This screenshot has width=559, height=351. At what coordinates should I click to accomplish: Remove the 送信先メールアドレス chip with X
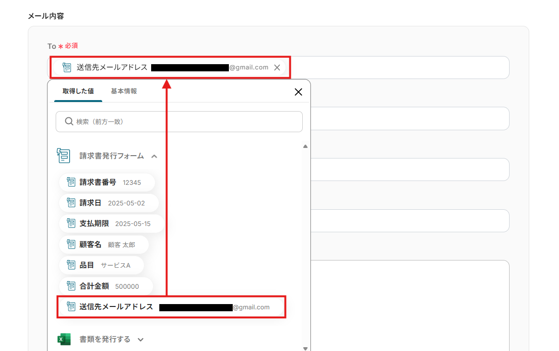coord(277,68)
